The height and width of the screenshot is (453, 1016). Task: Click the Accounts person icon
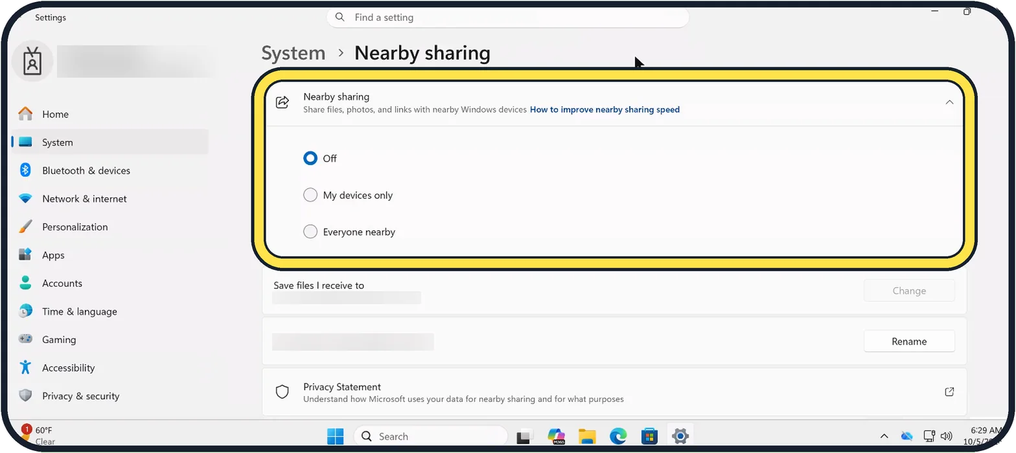click(25, 283)
